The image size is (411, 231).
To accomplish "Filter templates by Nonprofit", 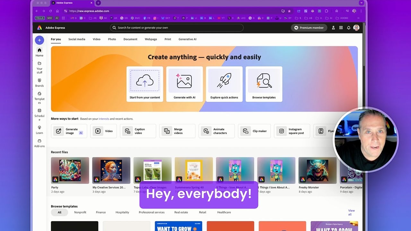I will pos(80,212).
